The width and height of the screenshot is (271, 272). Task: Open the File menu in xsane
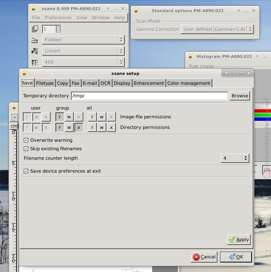36,18
